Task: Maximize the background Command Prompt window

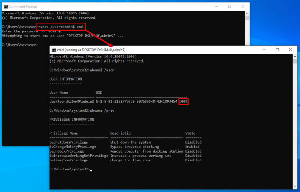Action: coord(229,7)
